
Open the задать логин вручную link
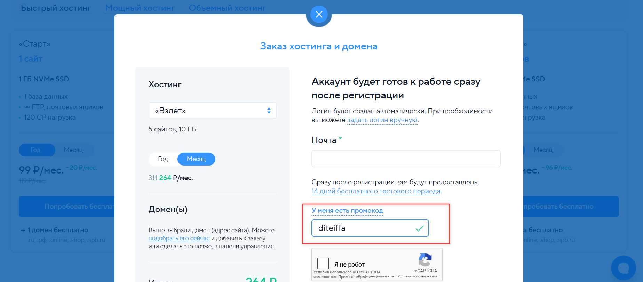pyautogui.click(x=382, y=120)
